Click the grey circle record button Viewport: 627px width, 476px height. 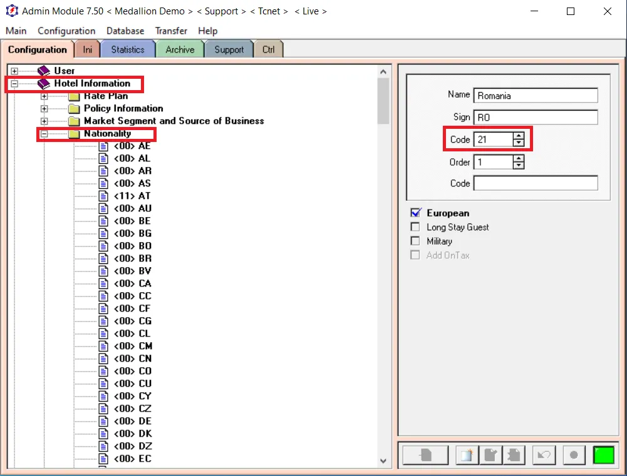(574, 455)
